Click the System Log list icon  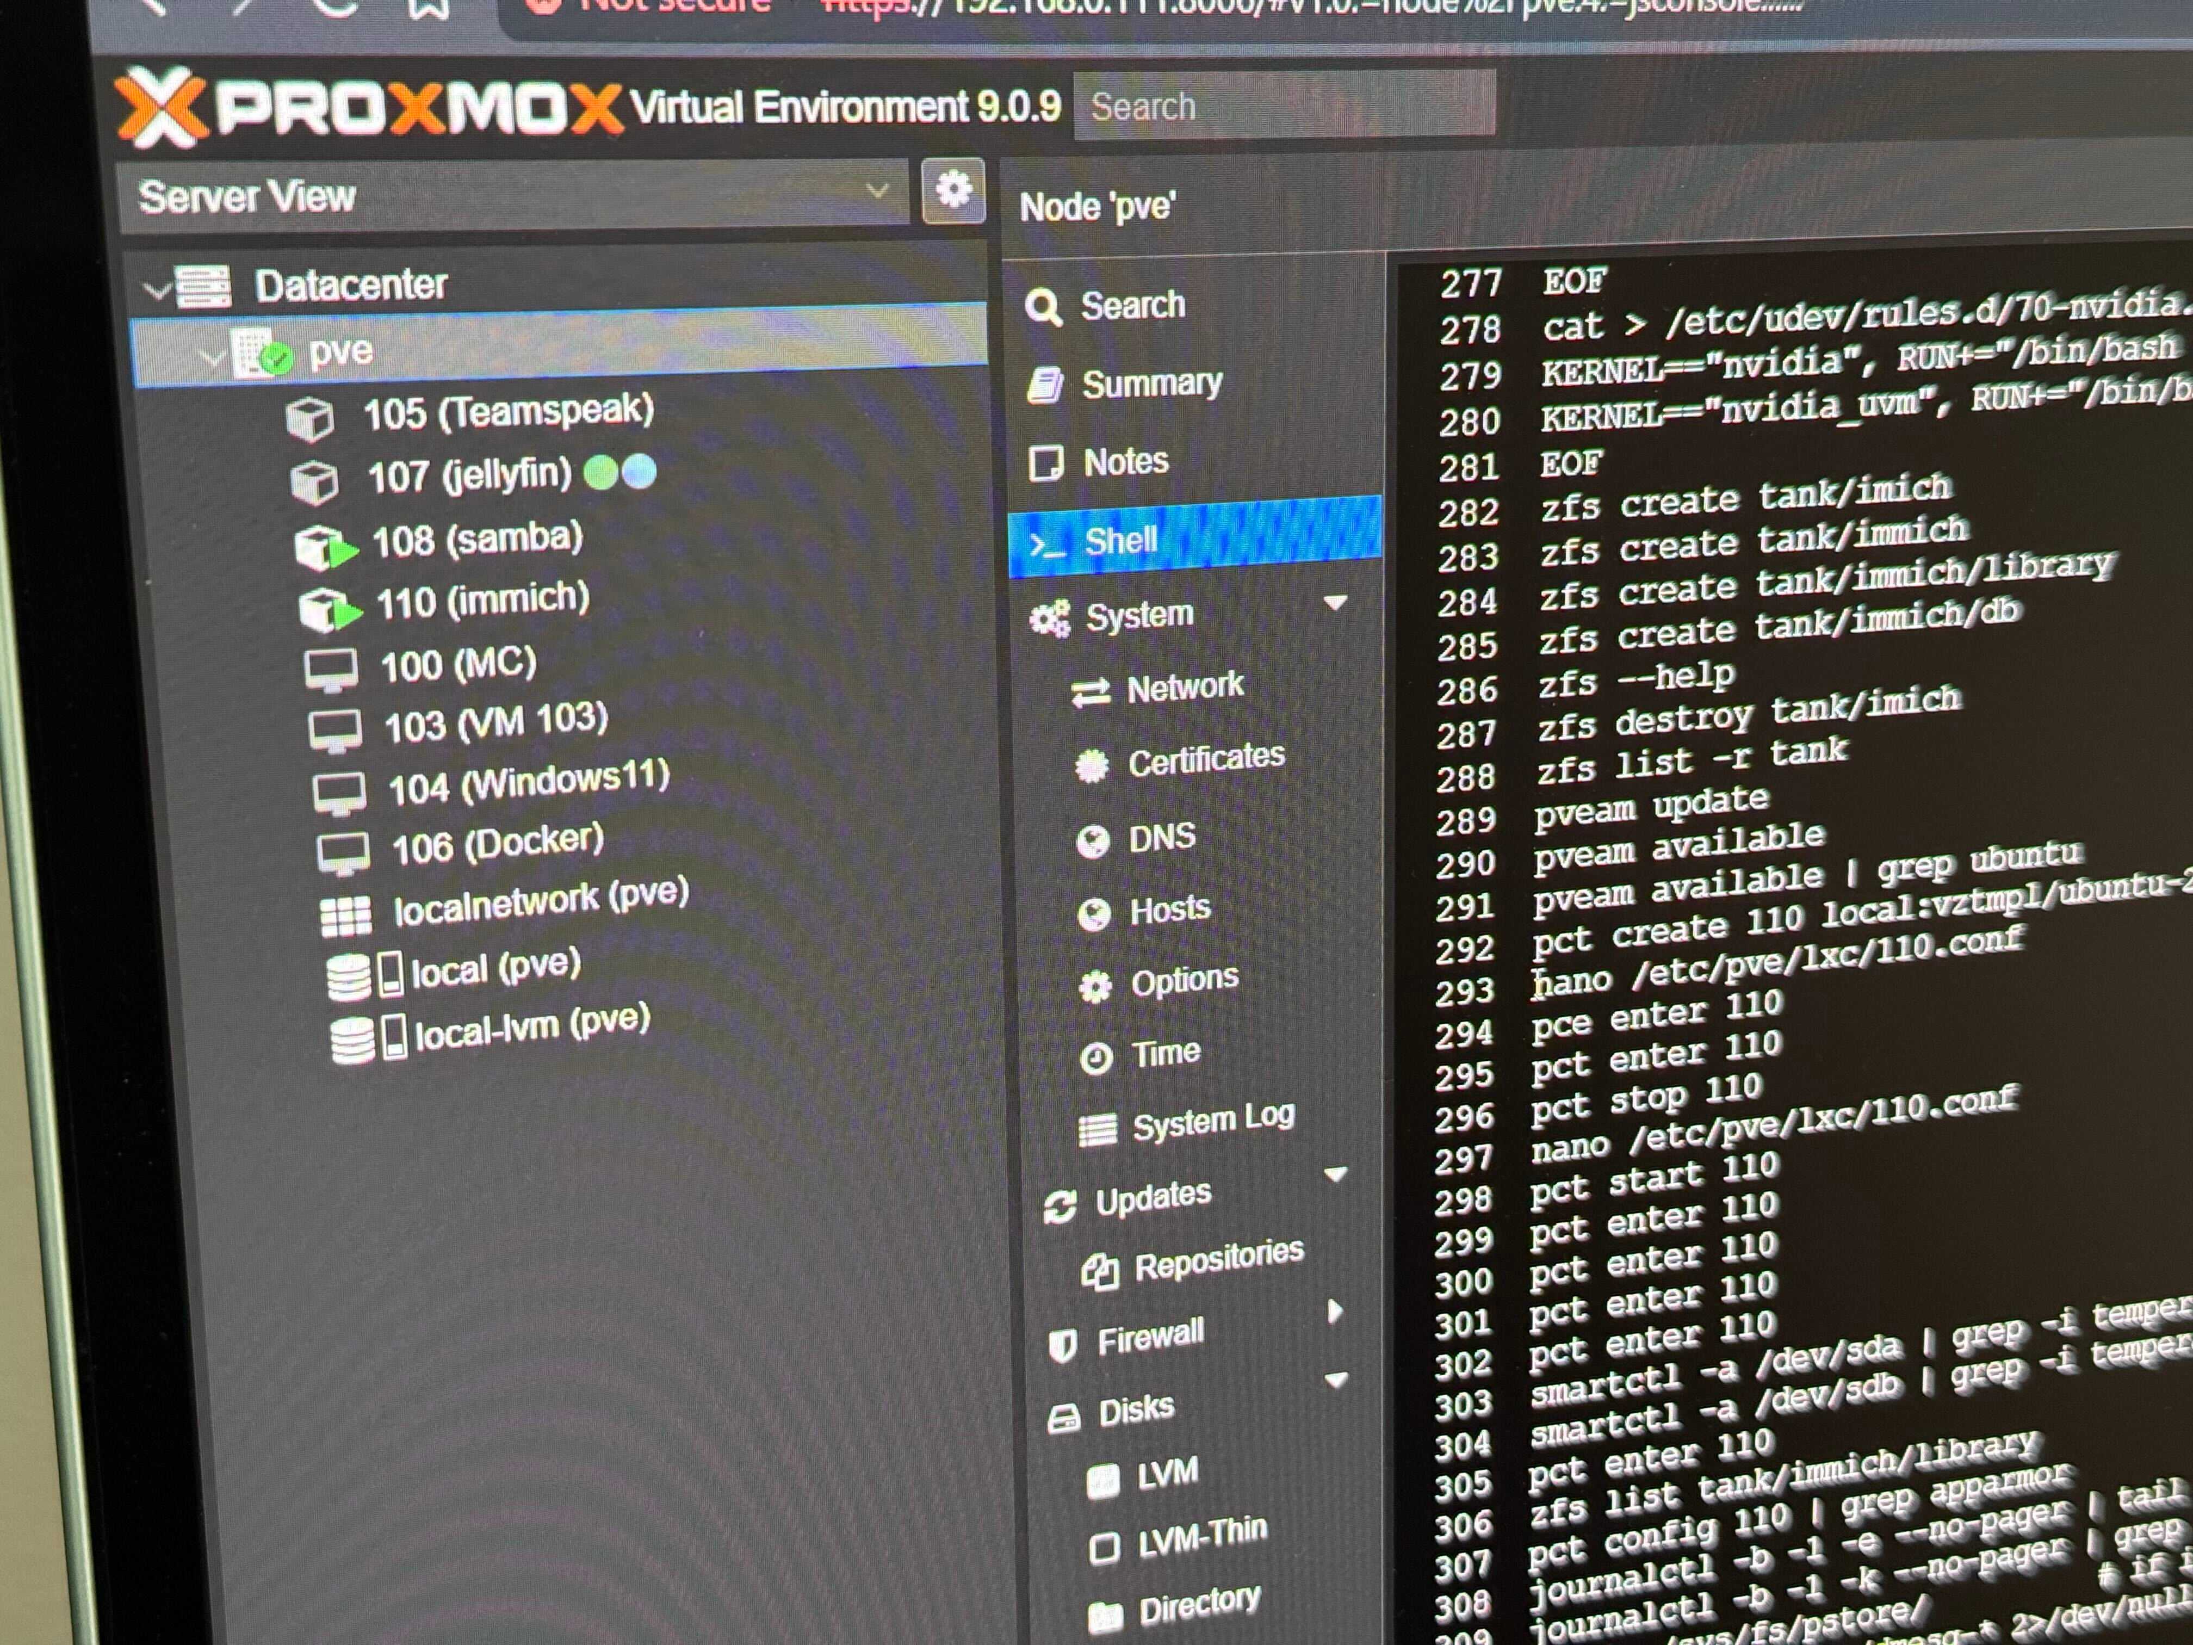1098,1129
